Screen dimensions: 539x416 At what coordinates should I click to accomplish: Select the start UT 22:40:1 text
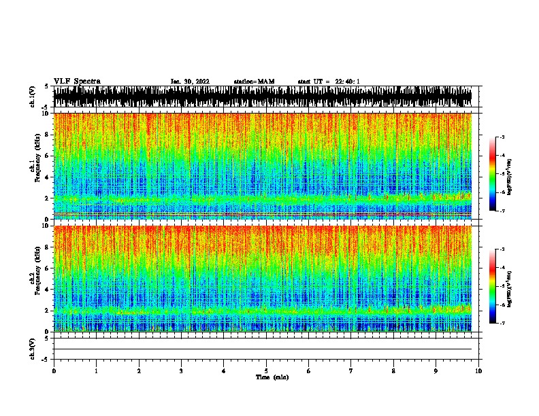tap(328, 82)
